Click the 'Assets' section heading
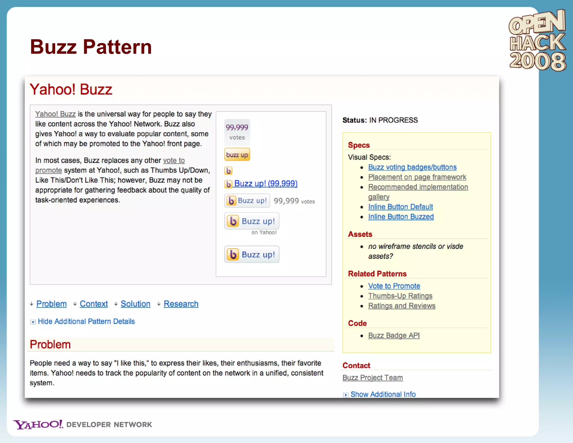The image size is (573, 443). tap(360, 234)
